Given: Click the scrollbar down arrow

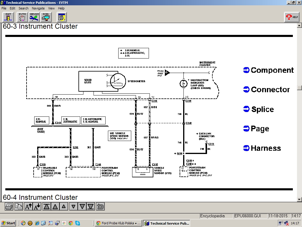Looking at the screenshot, I should tap(299, 200).
